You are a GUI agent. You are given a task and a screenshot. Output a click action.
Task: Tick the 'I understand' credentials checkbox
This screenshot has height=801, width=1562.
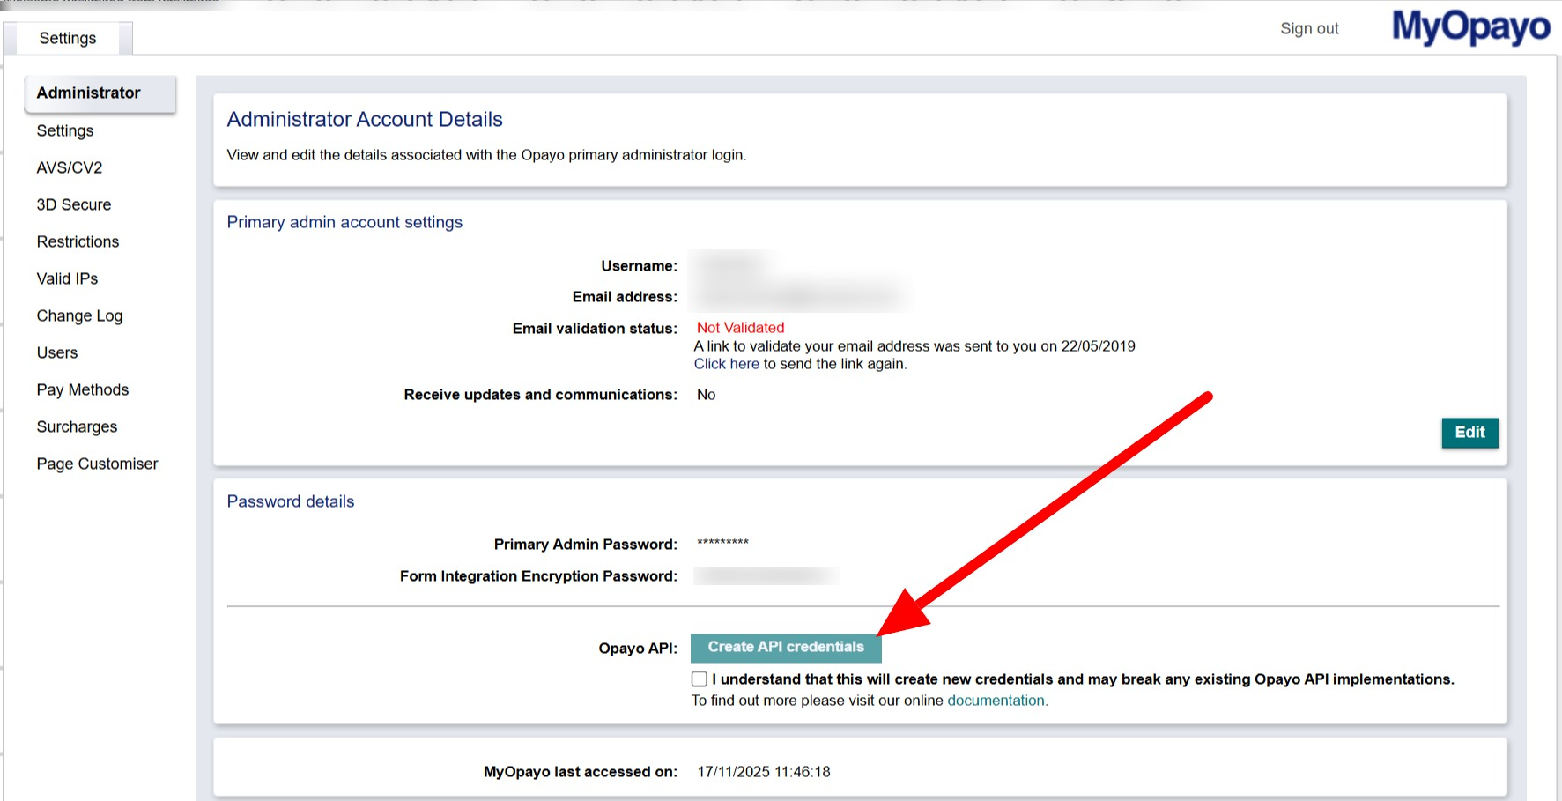[x=700, y=679]
